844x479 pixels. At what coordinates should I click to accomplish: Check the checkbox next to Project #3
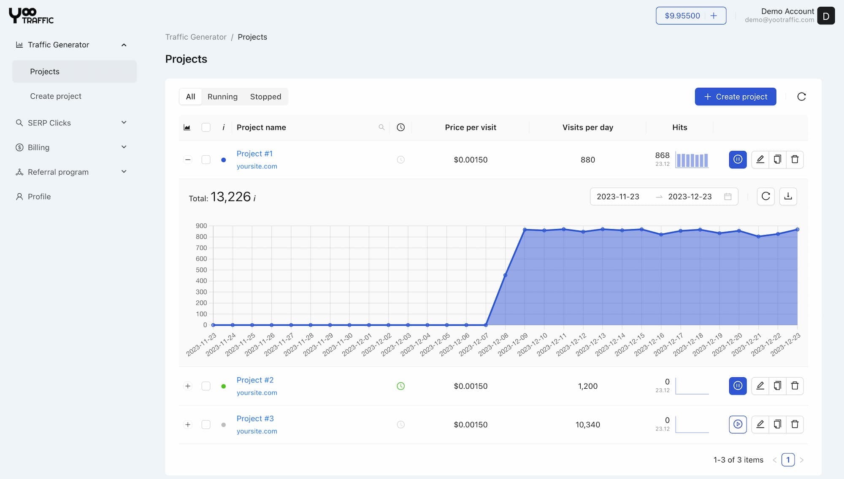click(206, 425)
